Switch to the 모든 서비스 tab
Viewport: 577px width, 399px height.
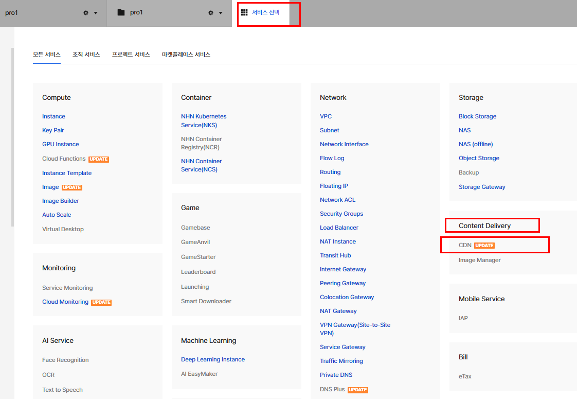click(x=47, y=55)
